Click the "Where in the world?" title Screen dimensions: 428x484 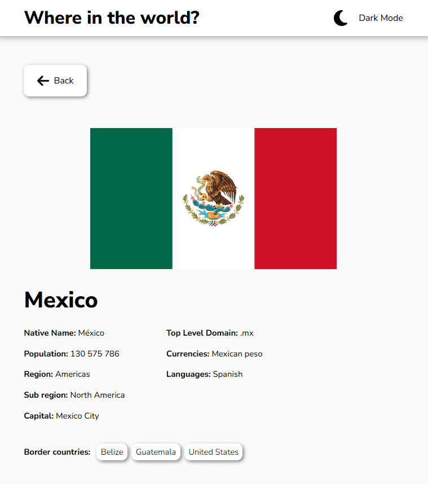[112, 18]
